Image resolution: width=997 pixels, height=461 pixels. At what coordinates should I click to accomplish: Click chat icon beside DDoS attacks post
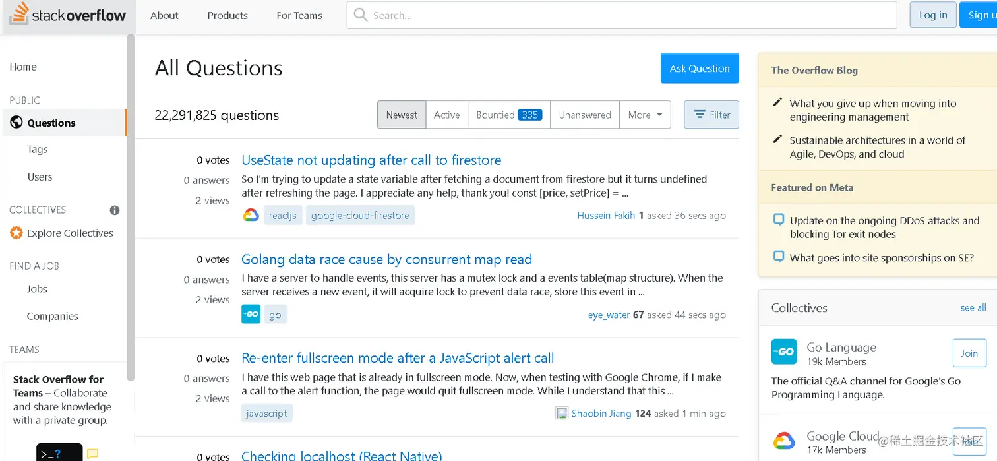pyautogui.click(x=779, y=220)
